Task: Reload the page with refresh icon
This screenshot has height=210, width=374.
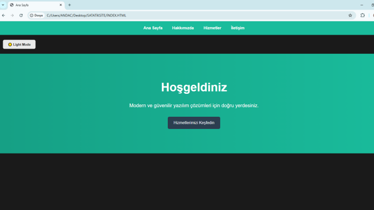Action: pyautogui.click(x=21, y=15)
